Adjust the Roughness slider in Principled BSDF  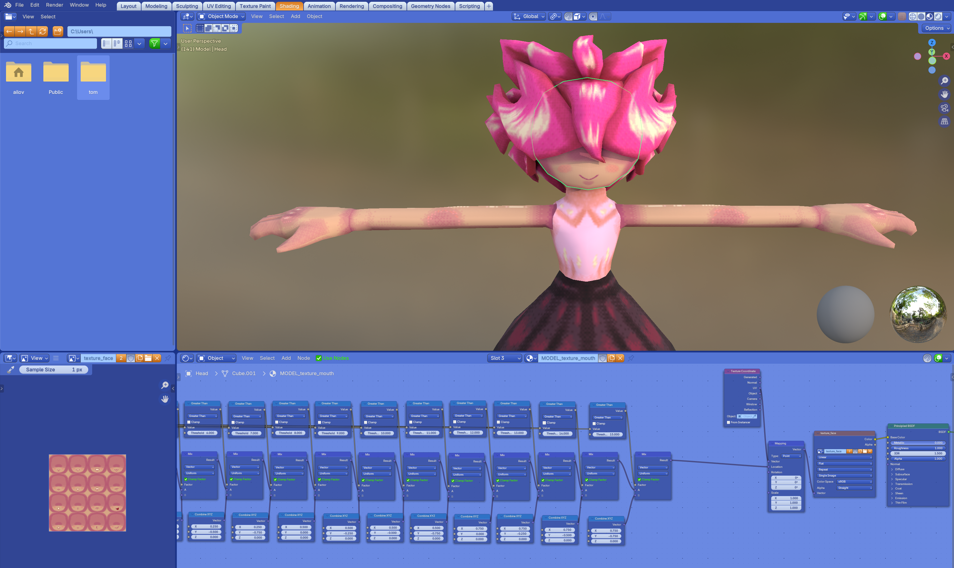pyautogui.click(x=918, y=448)
